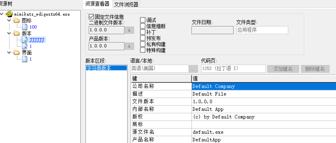Select 字符串版本 in the 版本区段 list
336x143 pixels.
click(106, 68)
